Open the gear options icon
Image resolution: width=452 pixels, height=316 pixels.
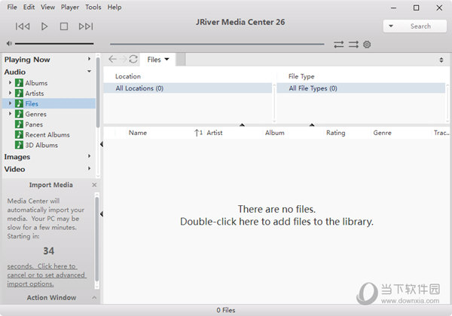tap(367, 44)
